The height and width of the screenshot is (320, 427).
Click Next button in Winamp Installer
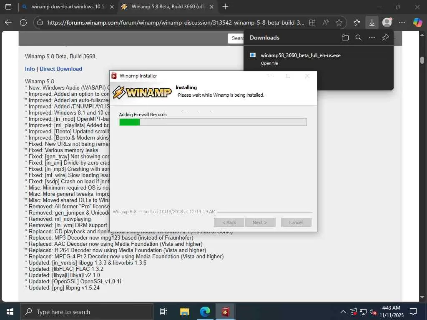[x=260, y=222]
